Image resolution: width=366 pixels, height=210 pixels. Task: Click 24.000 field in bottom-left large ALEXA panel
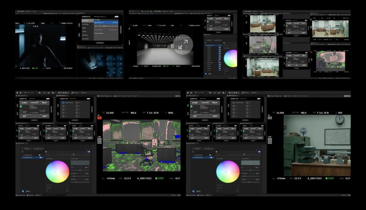(x=24, y=103)
